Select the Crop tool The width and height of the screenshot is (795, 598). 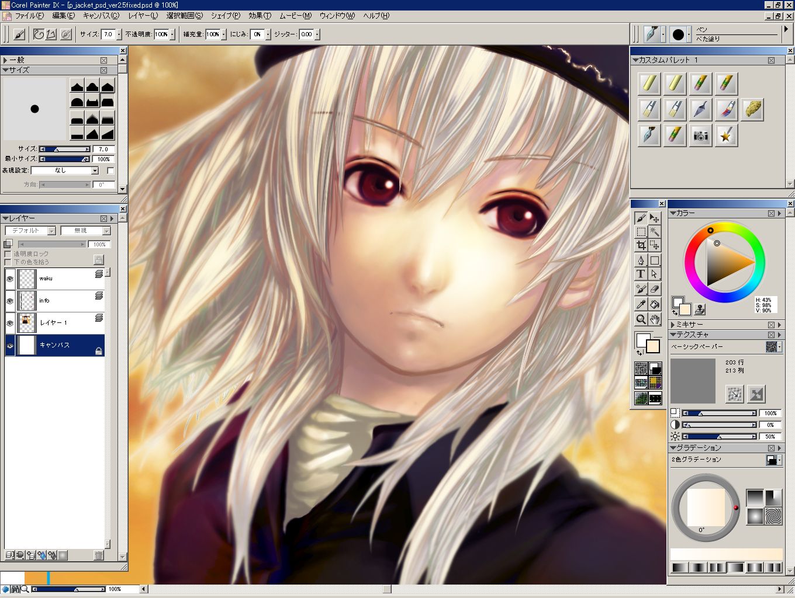[x=641, y=246]
